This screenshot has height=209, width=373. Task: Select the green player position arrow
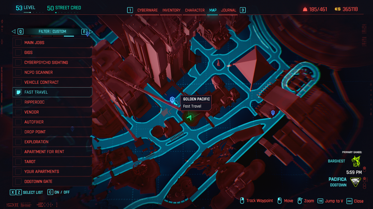click(x=189, y=118)
